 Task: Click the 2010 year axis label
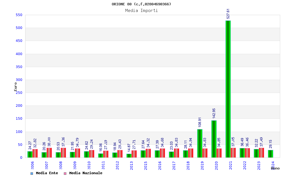[89, 165]
